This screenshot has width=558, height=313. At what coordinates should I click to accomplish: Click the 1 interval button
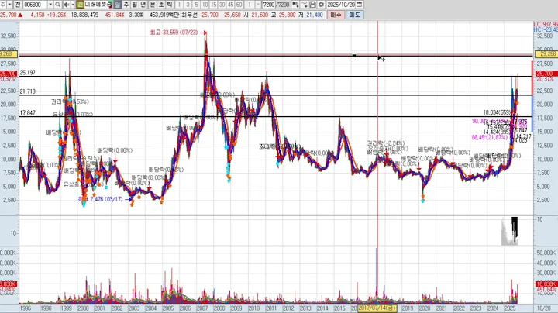[x=179, y=5]
